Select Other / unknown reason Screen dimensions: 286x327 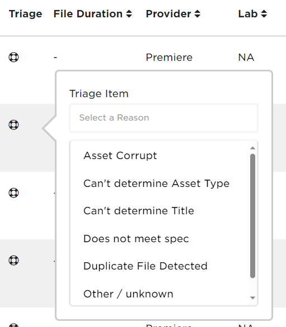pyautogui.click(x=128, y=294)
